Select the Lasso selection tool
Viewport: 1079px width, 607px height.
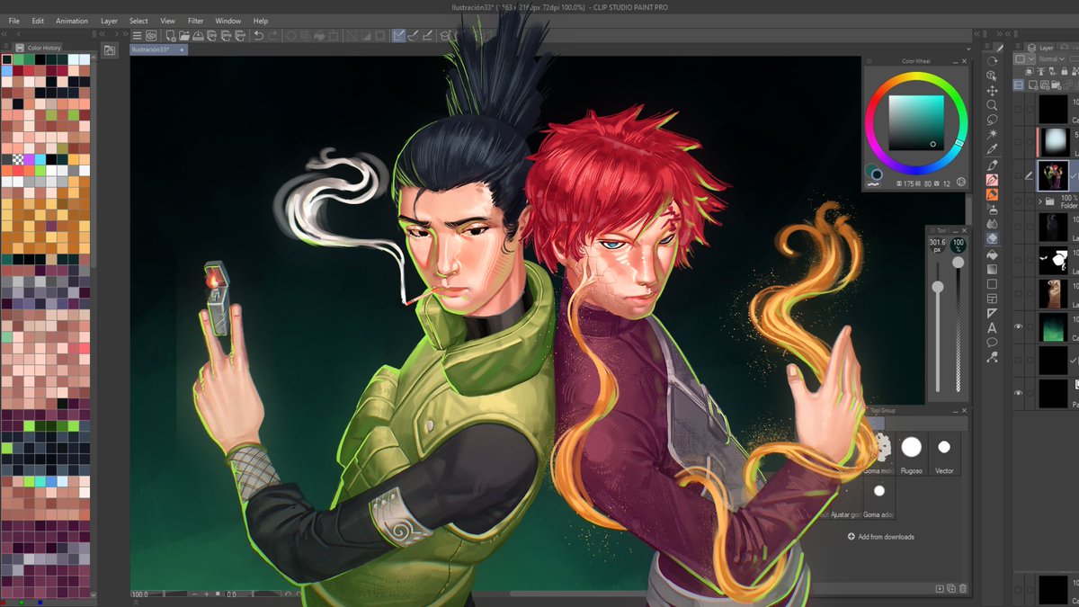point(992,120)
